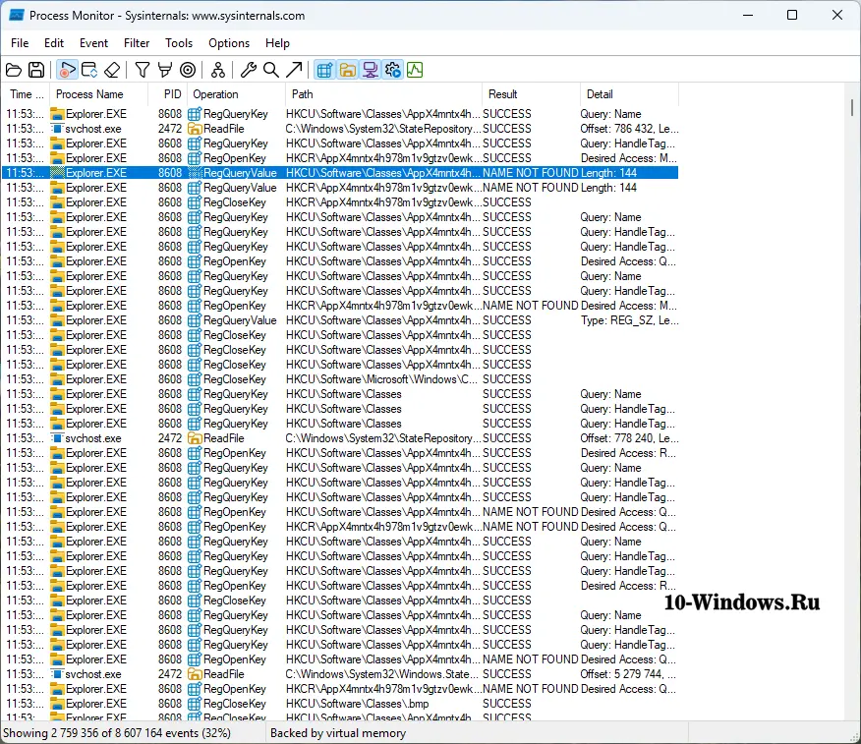The height and width of the screenshot is (744, 861).
Task: Click the Jump To arrow icon
Action: coord(294,71)
